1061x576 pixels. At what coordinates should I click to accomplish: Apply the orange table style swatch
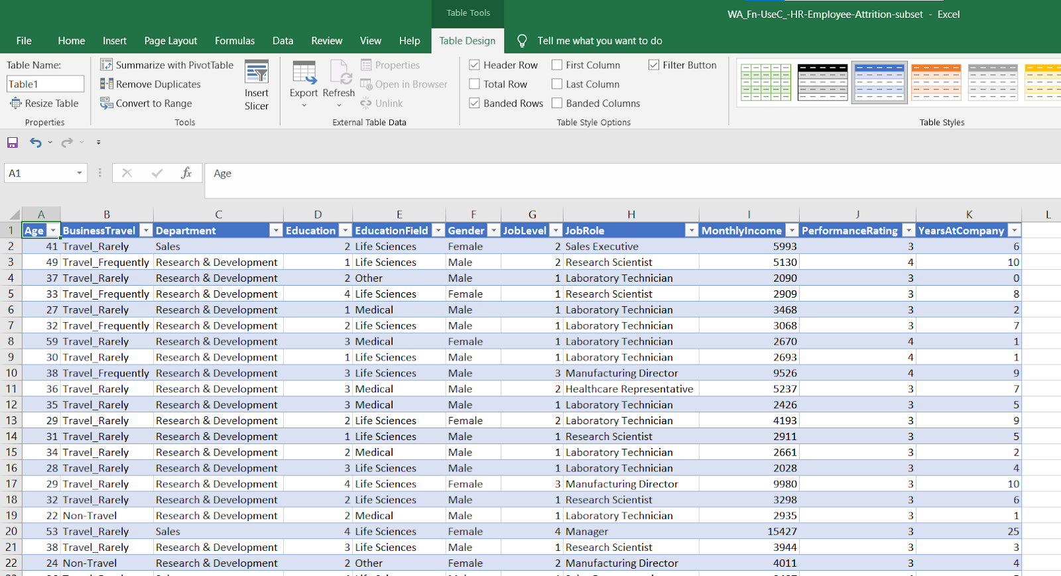pyautogui.click(x=936, y=82)
